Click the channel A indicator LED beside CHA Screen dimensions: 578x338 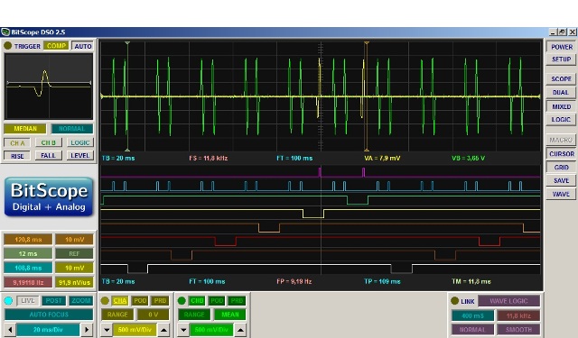(x=105, y=301)
